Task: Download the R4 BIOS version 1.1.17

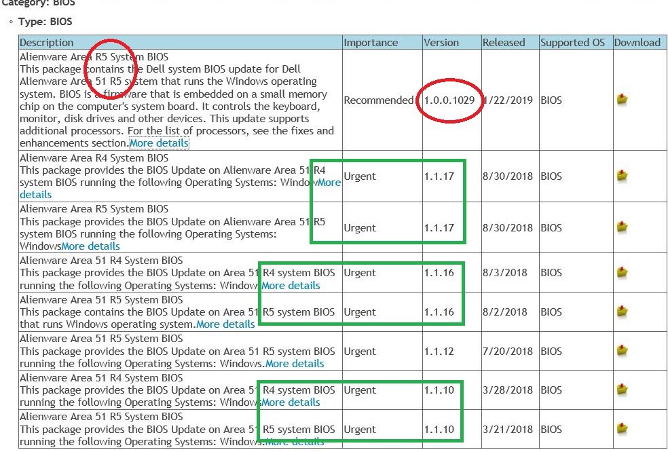Action: point(622,176)
